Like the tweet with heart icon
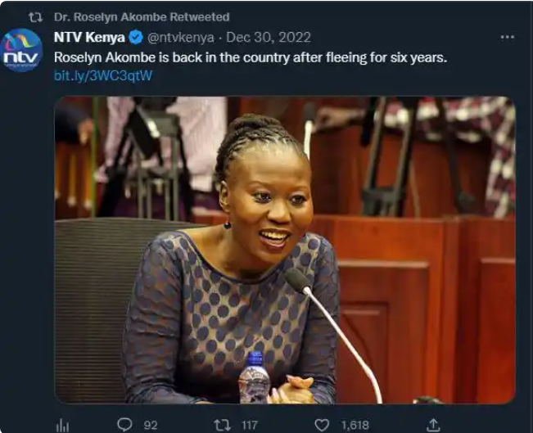 pos(322,425)
